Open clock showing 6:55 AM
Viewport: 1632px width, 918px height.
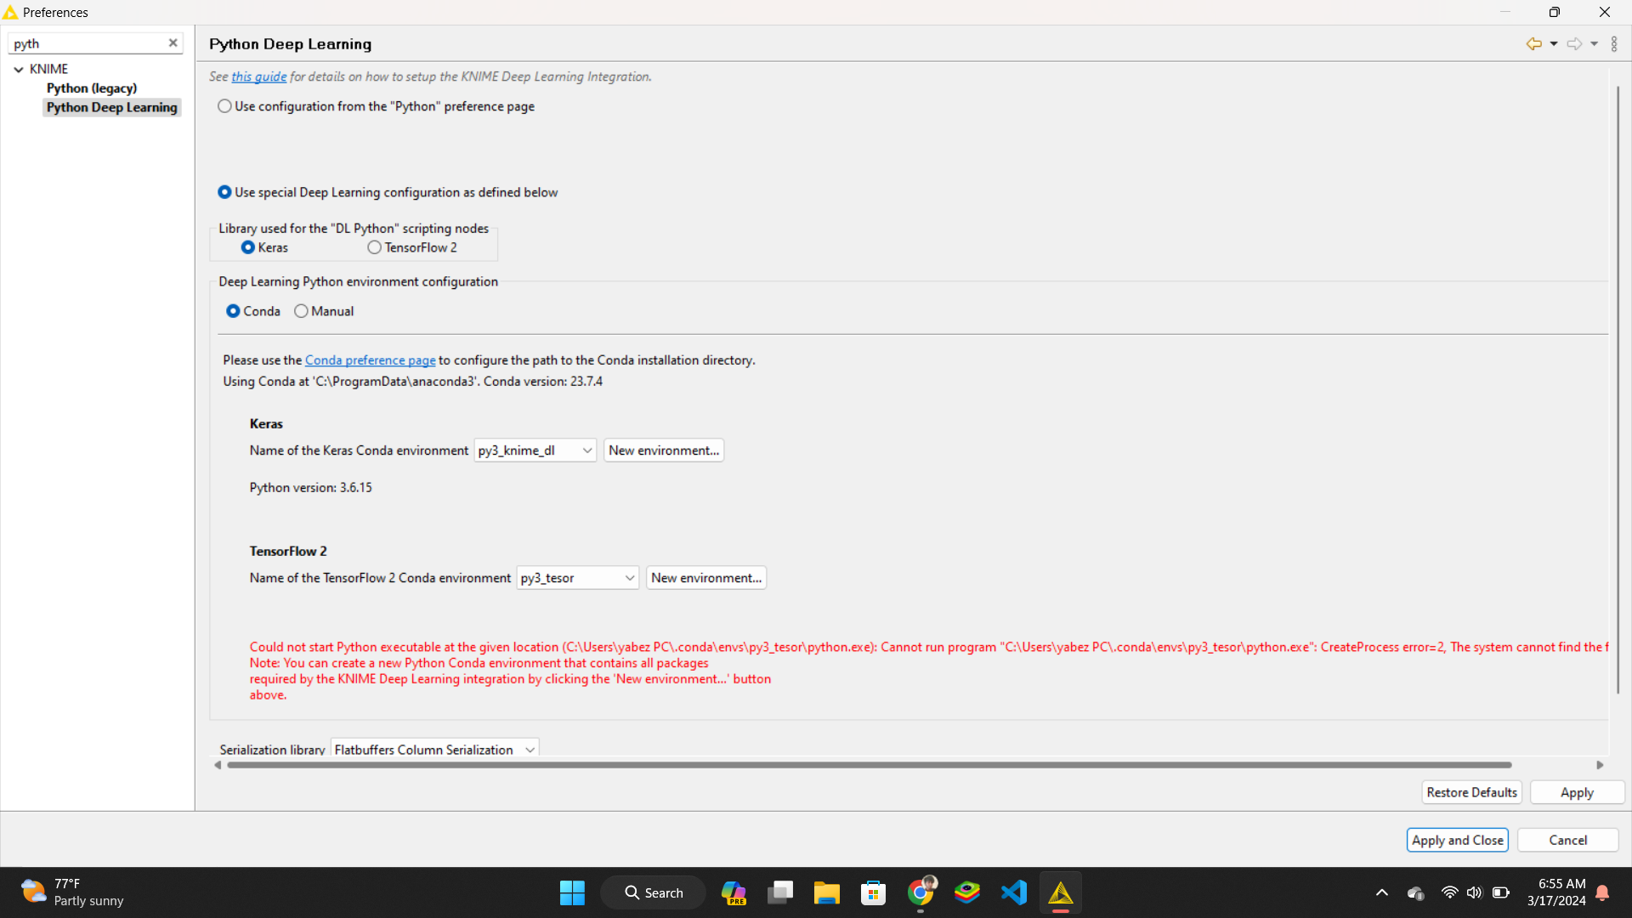1556,892
